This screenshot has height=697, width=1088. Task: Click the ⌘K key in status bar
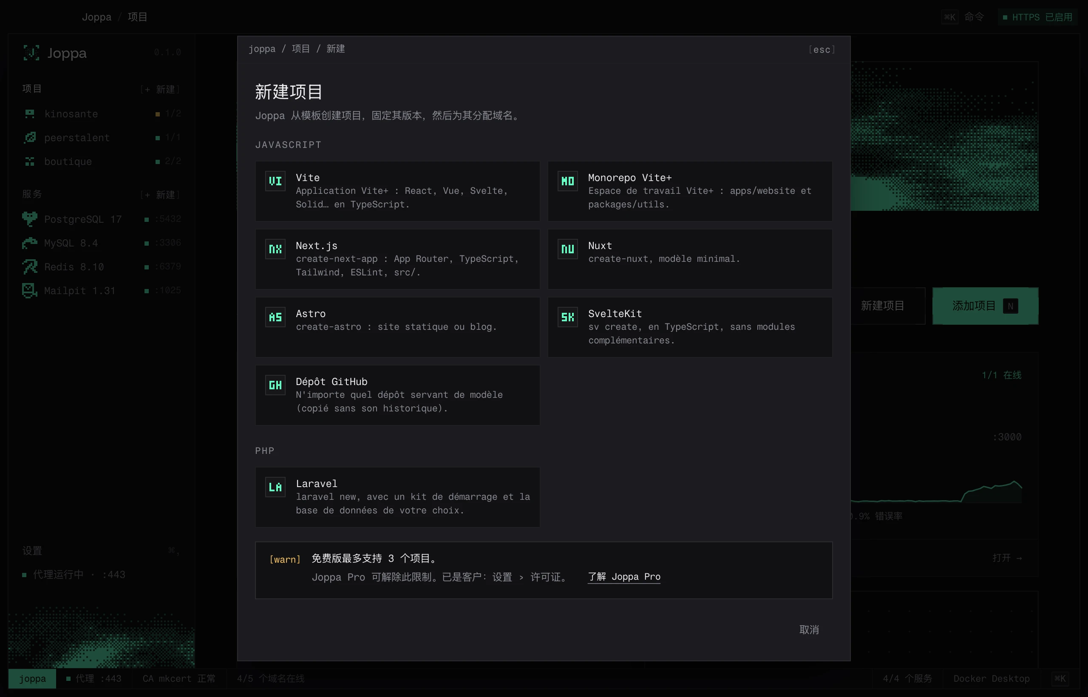tap(1060, 678)
